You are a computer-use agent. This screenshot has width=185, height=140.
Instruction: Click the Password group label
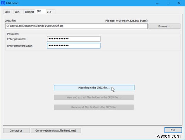(13, 34)
